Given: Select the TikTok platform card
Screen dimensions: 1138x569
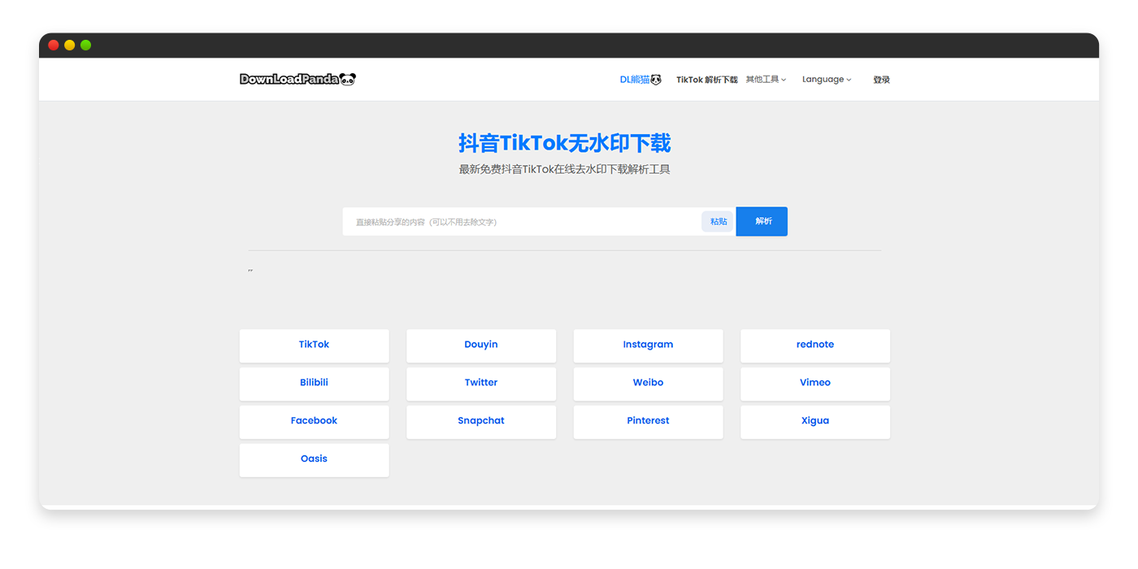Looking at the screenshot, I should click(x=314, y=345).
